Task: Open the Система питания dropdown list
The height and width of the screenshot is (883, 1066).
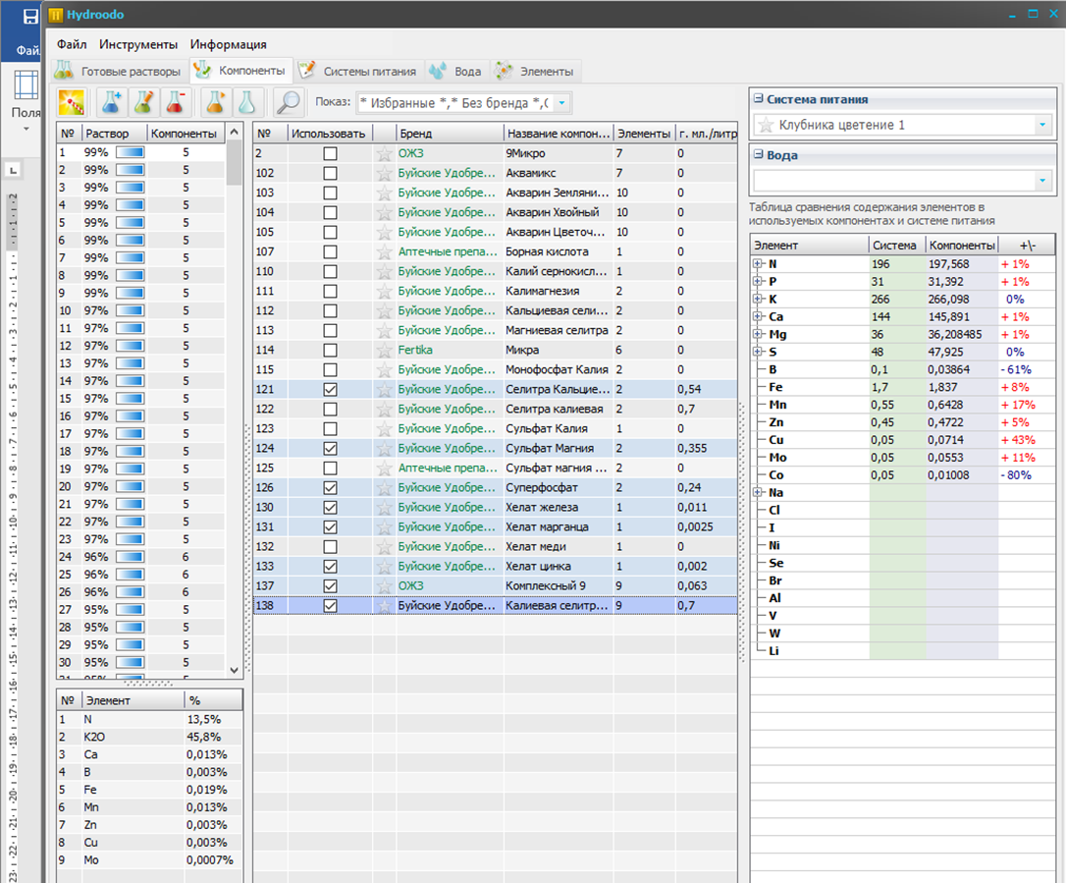Action: [x=1041, y=126]
